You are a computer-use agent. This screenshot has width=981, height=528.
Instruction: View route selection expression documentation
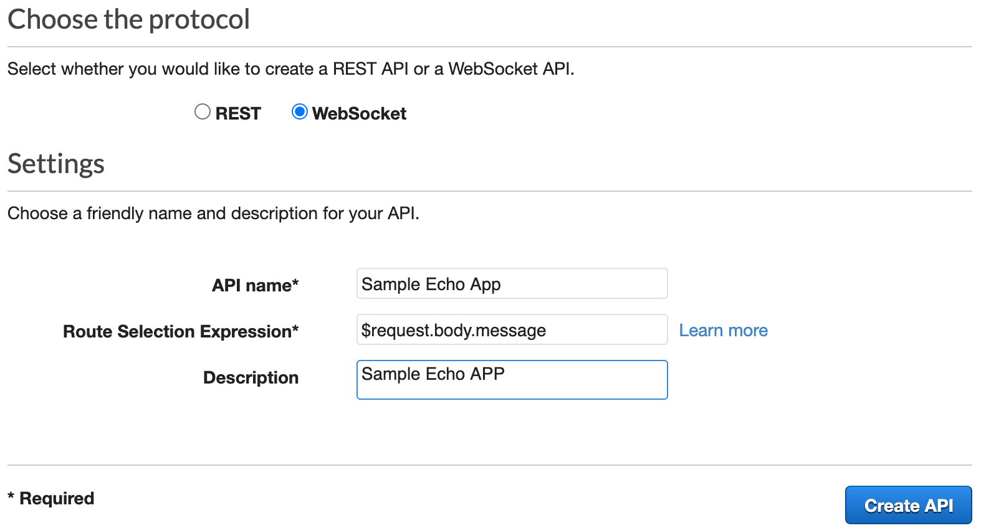[723, 330]
